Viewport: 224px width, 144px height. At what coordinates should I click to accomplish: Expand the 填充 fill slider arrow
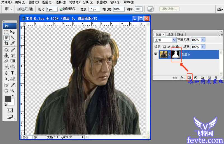[x=203, y=47]
